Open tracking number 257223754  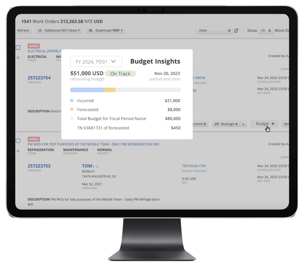point(39,78)
